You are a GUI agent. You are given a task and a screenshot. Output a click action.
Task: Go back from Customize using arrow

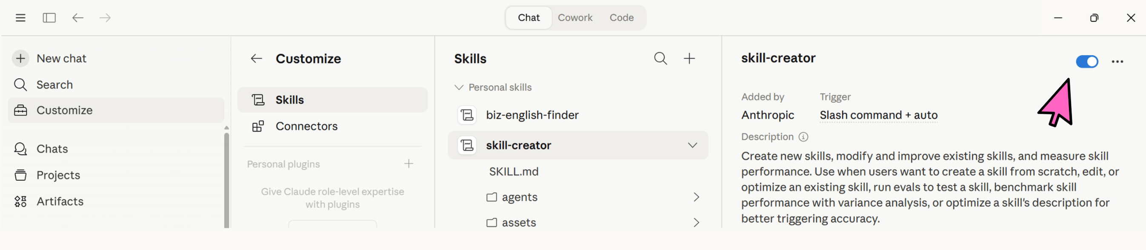[x=256, y=58]
